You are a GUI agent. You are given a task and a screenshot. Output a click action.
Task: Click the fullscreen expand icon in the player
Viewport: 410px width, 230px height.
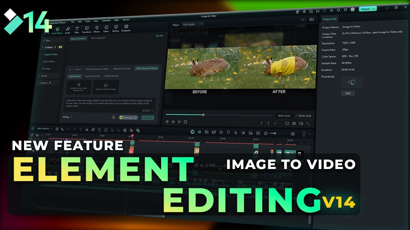[x=308, y=123]
